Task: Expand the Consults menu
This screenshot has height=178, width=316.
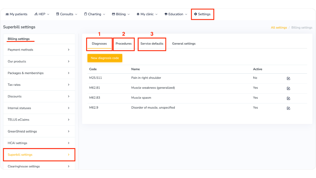Action: [x=67, y=14]
